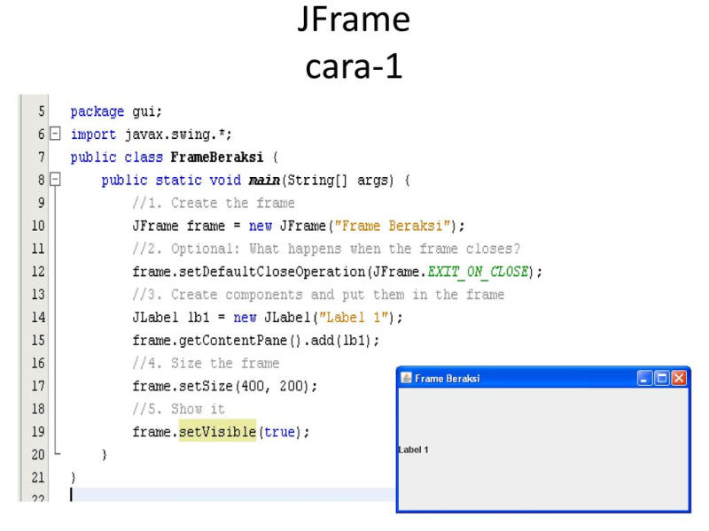Click line number 5 in the gutter

41,112
